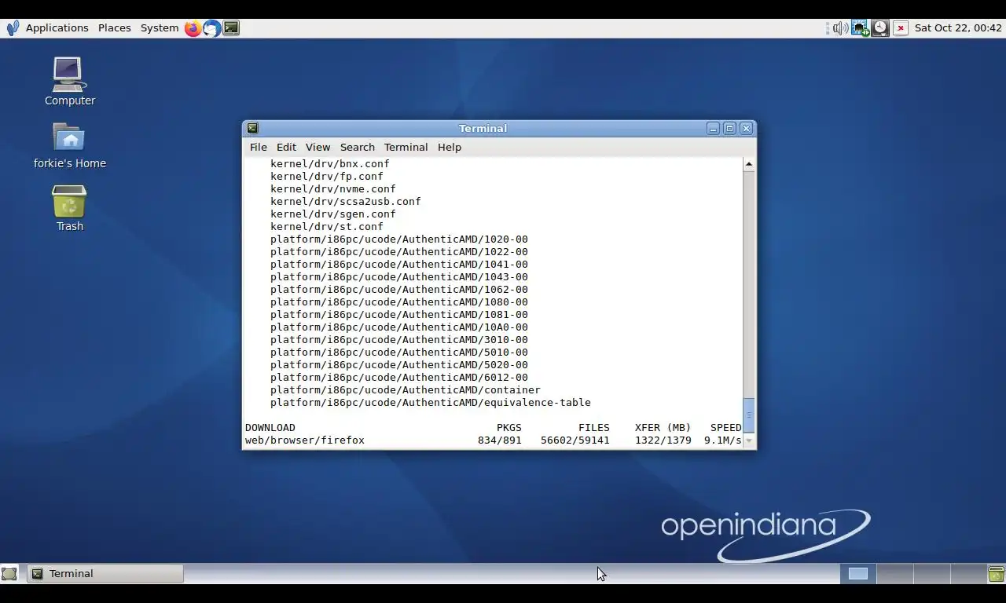Image resolution: width=1006 pixels, height=603 pixels.
Task: Click the AuthenticAMD/10A0-00 line
Action: click(x=399, y=327)
